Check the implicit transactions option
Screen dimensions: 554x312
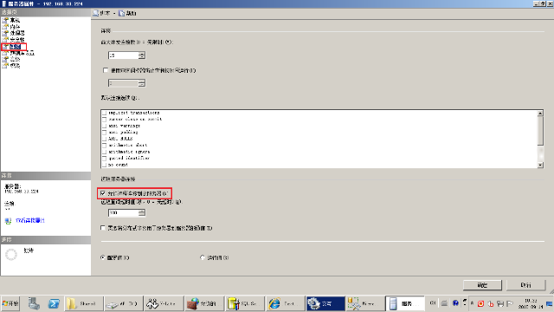click(104, 113)
